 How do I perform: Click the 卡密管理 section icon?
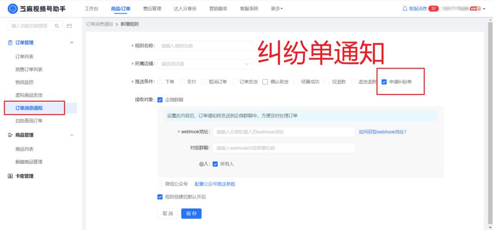coord(10,176)
